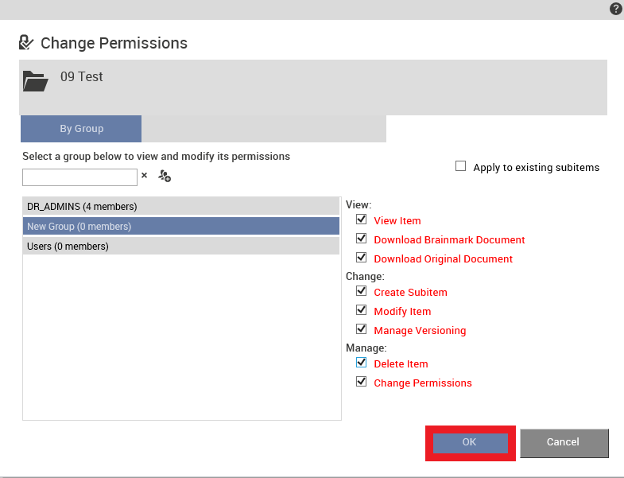The width and height of the screenshot is (624, 478).
Task: Click the Cancel button
Action: tap(564, 442)
